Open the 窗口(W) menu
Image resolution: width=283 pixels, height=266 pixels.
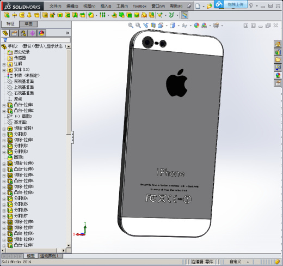pyautogui.click(x=158, y=6)
